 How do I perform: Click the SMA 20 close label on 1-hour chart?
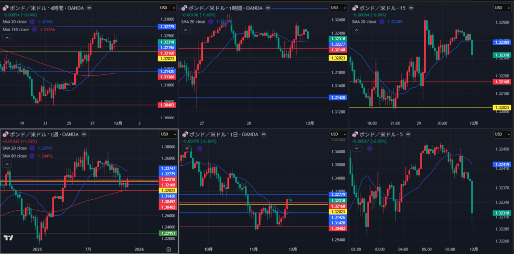189,22
